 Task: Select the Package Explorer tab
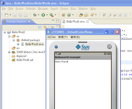pos(16,21)
